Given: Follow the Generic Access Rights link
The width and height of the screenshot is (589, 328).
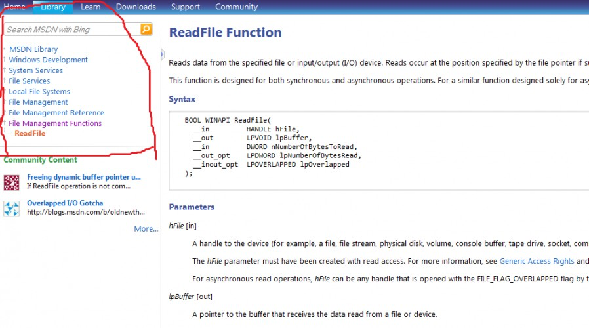Looking at the screenshot, I should click(x=537, y=261).
